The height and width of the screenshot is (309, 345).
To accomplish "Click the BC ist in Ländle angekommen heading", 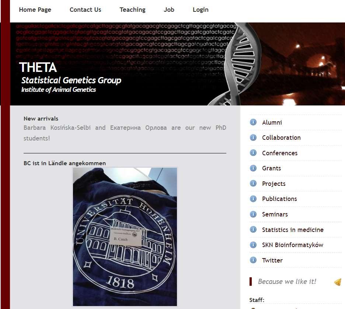I will click(65, 163).
